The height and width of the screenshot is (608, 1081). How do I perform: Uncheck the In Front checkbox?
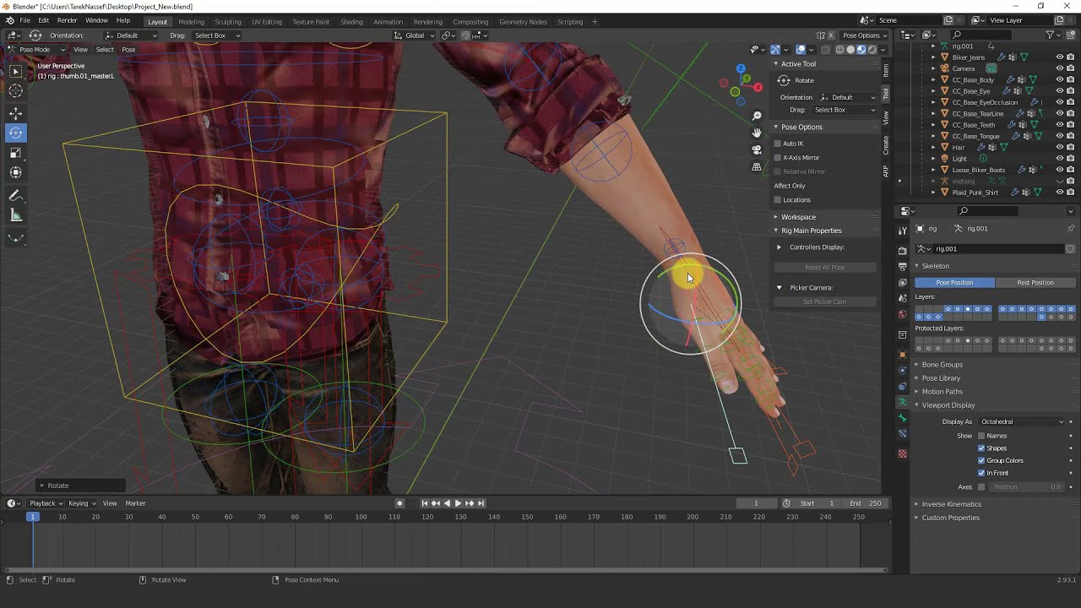point(981,473)
